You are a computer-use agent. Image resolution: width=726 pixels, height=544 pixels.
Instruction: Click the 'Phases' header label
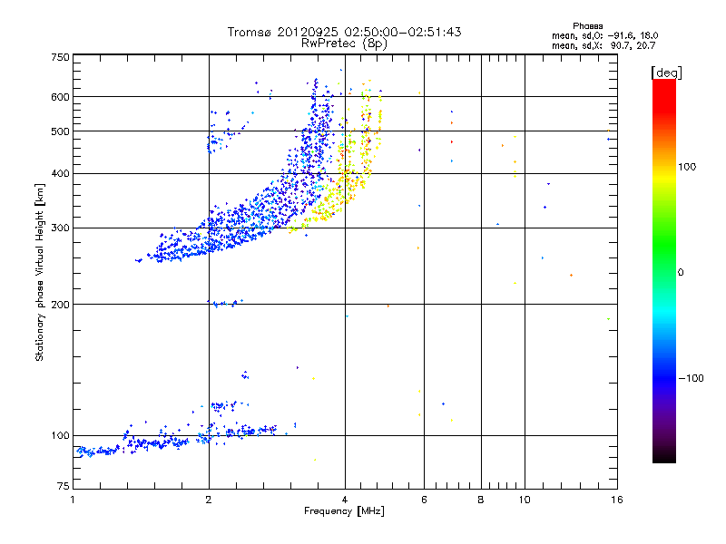click(587, 26)
